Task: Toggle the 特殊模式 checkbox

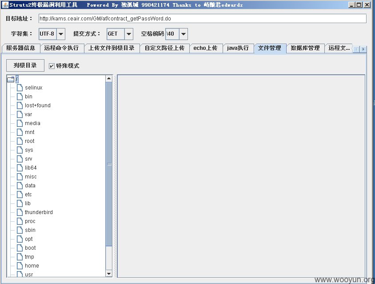Action: pos(52,66)
